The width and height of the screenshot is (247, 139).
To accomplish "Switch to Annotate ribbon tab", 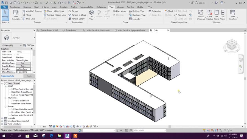I will tap(63, 7).
